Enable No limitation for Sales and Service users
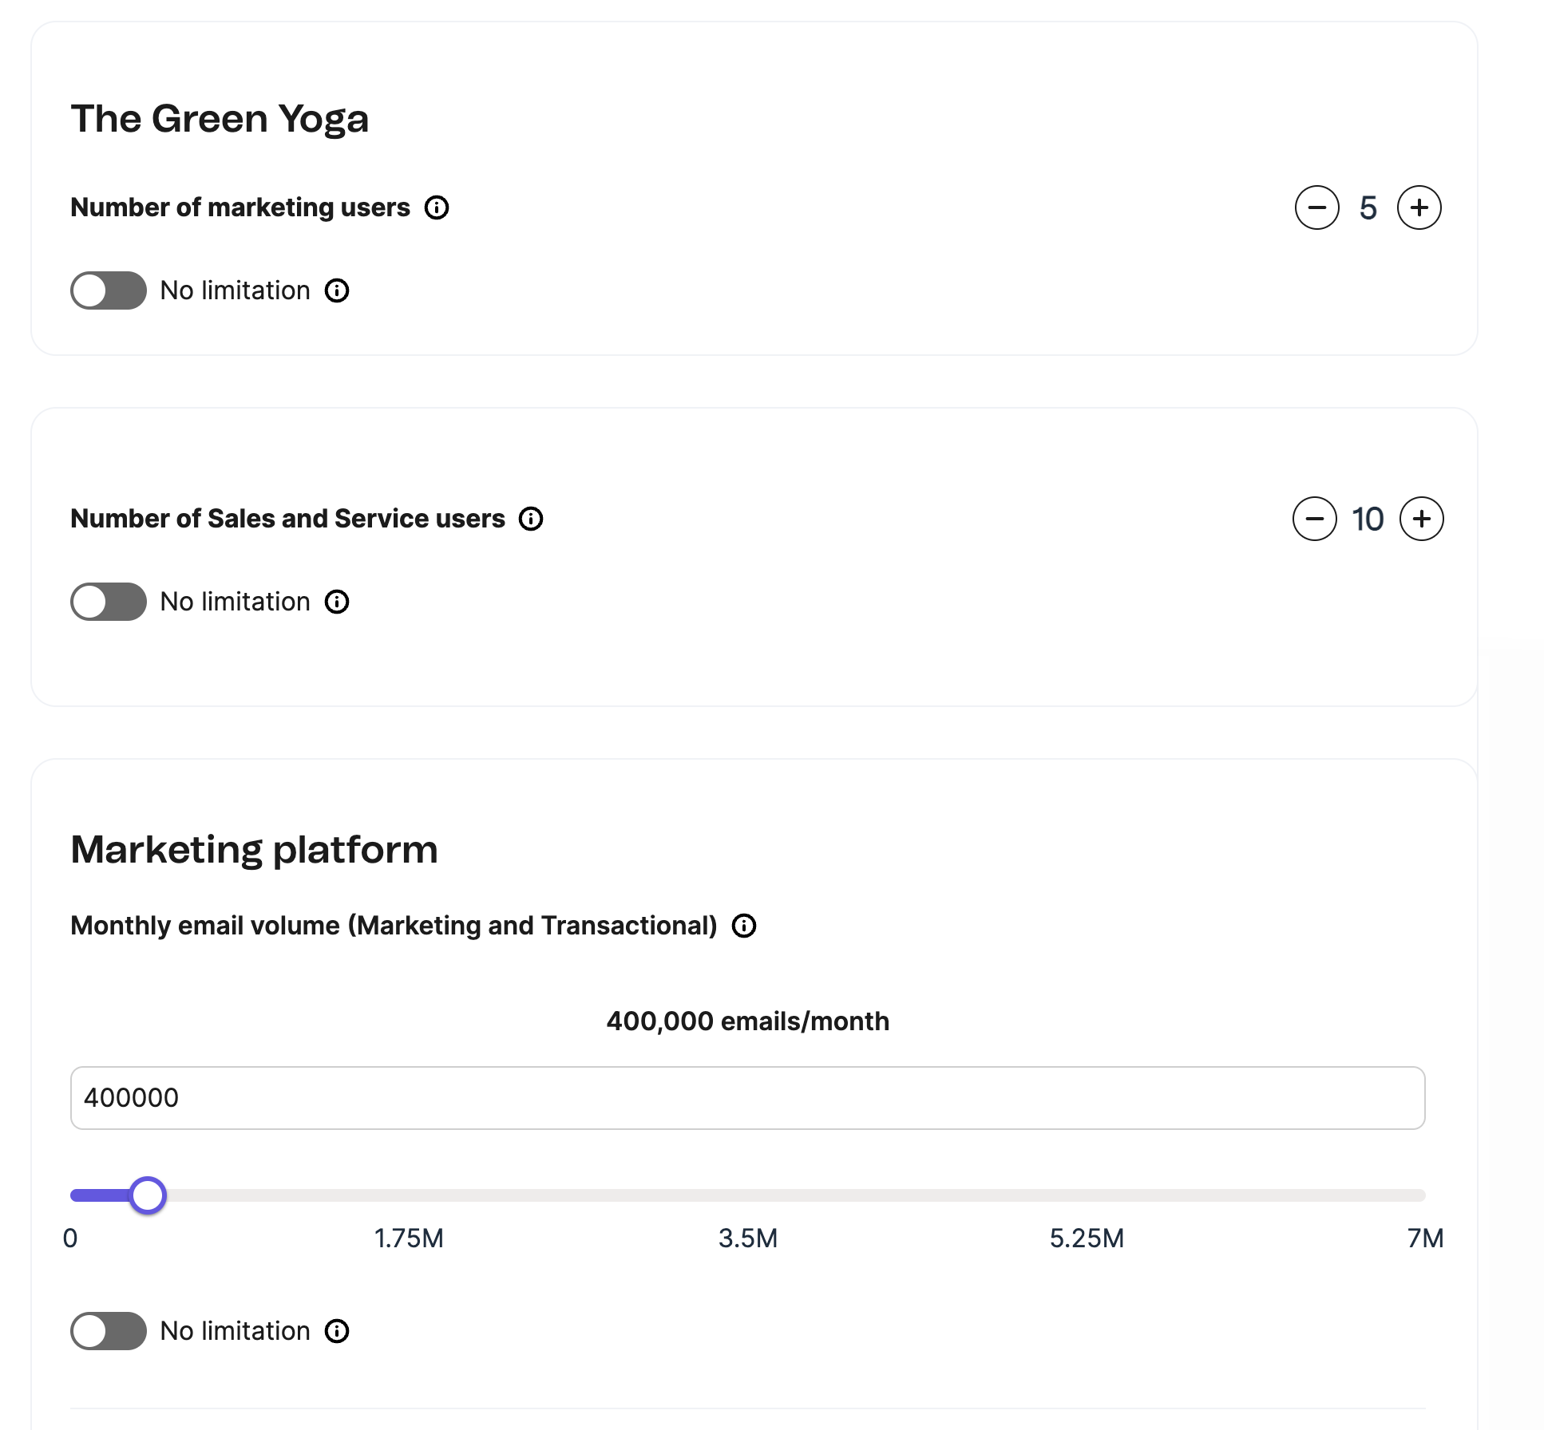 pyautogui.click(x=109, y=602)
